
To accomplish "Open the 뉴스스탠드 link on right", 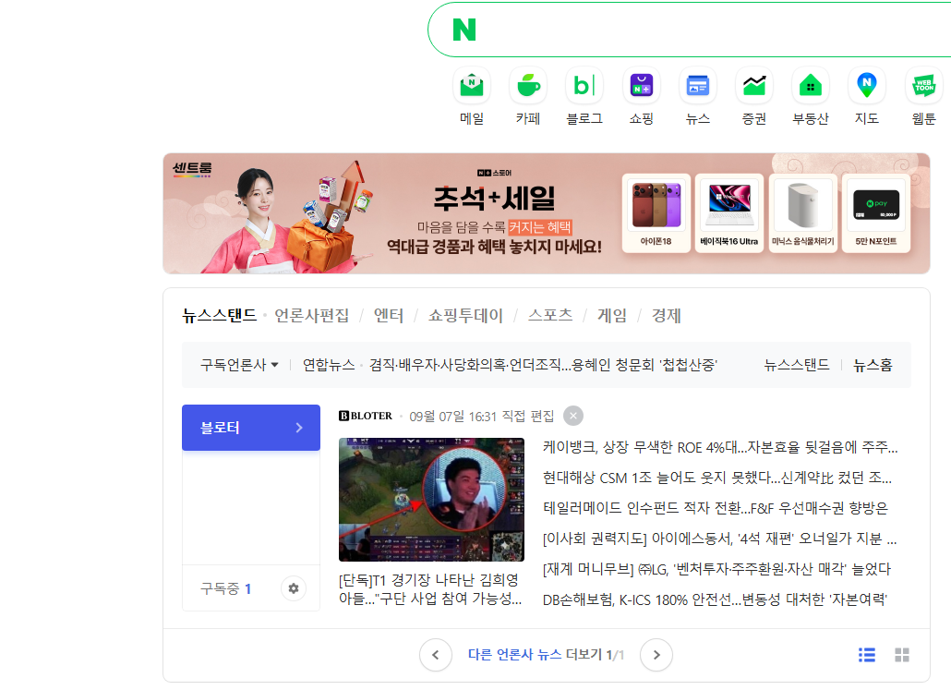I will (x=796, y=365).
